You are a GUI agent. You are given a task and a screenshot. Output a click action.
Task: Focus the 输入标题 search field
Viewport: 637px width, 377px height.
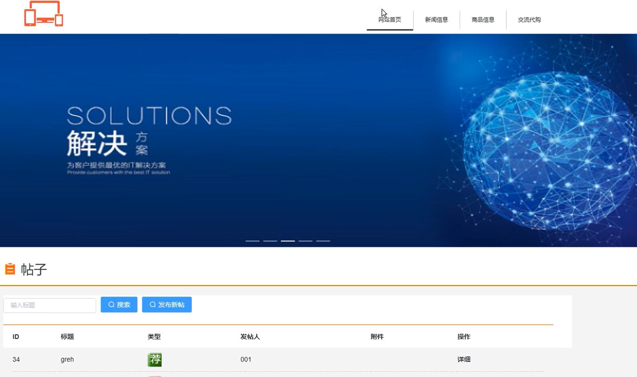50,305
